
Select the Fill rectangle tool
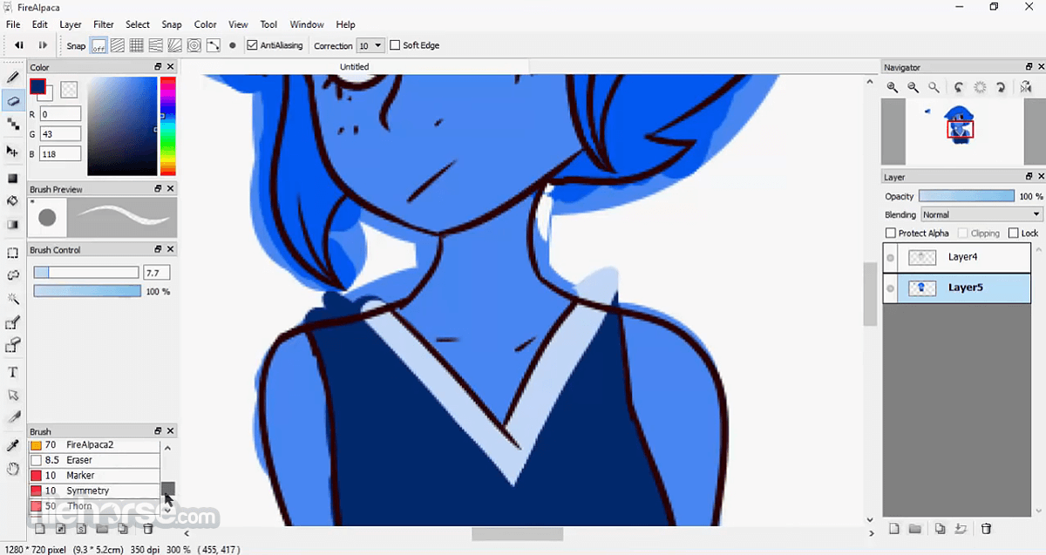(x=13, y=179)
